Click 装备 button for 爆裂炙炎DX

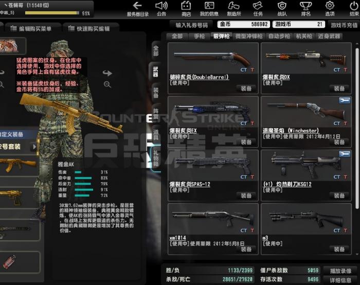(x=339, y=88)
